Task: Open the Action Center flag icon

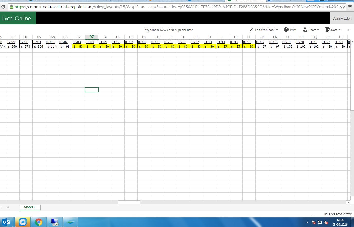Action: click(314, 222)
